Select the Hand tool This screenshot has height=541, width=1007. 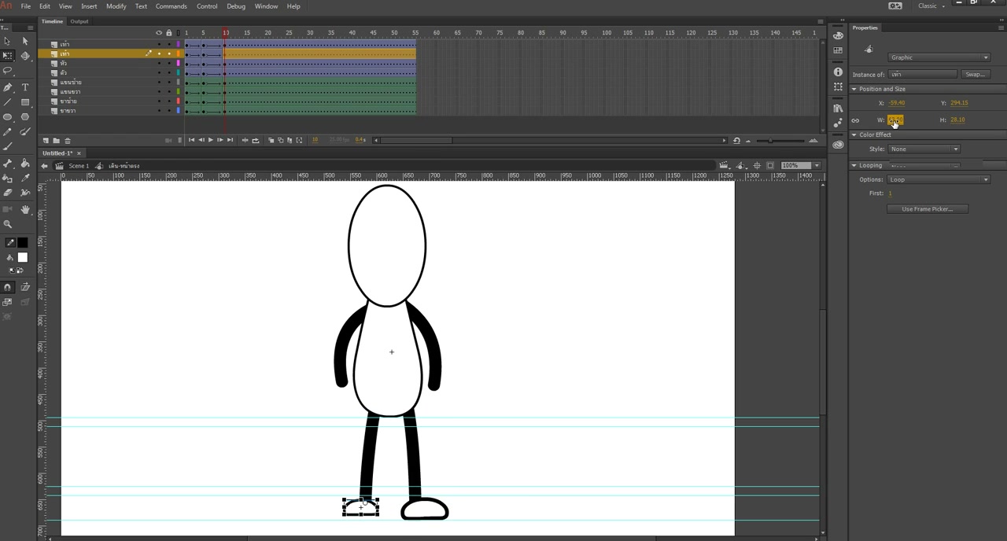coord(25,209)
